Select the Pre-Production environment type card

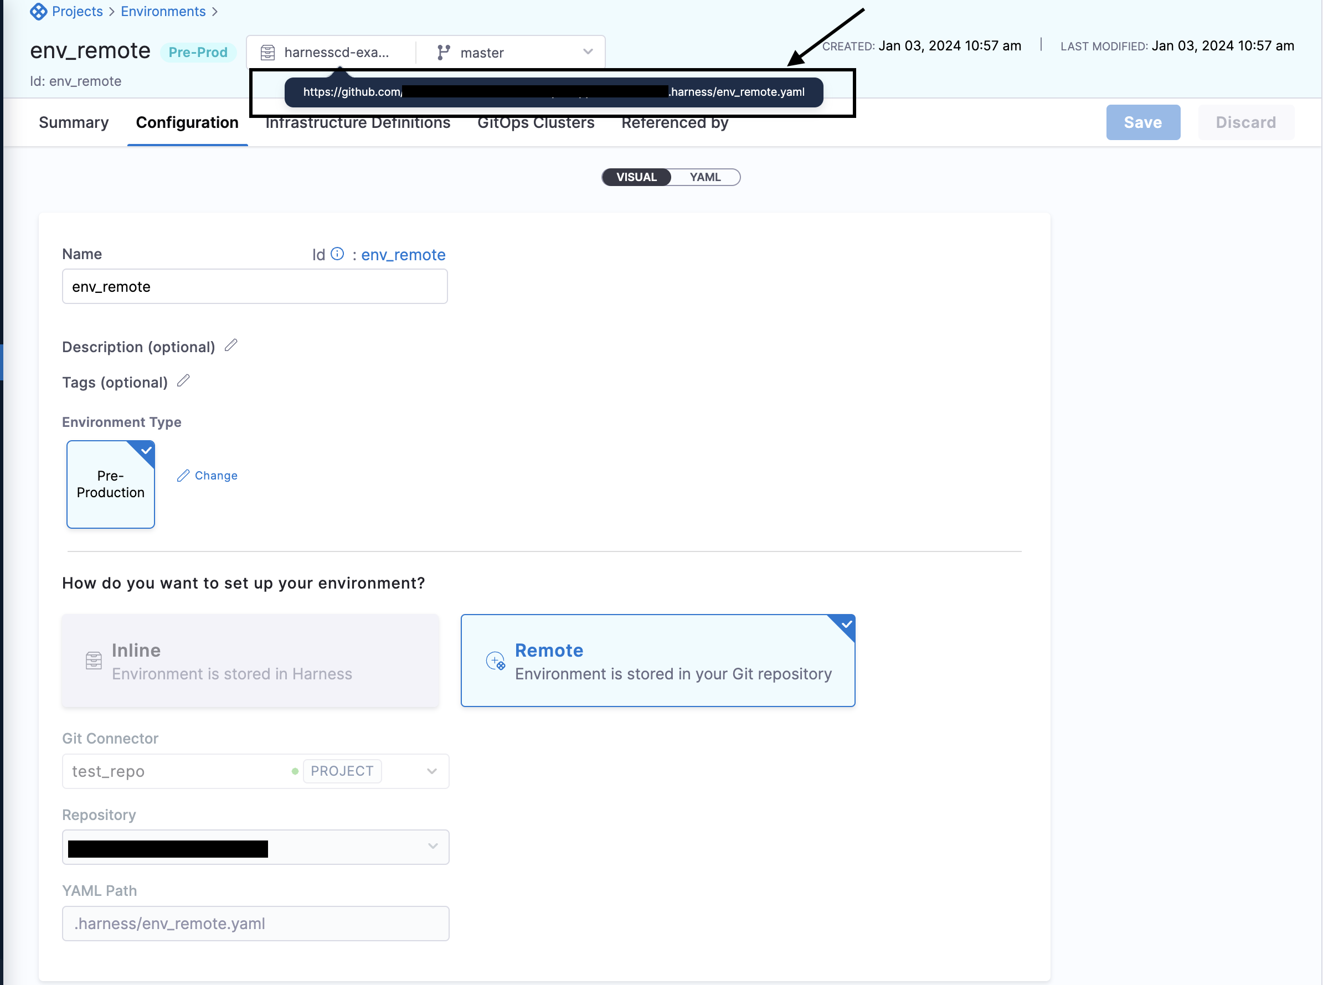point(110,484)
